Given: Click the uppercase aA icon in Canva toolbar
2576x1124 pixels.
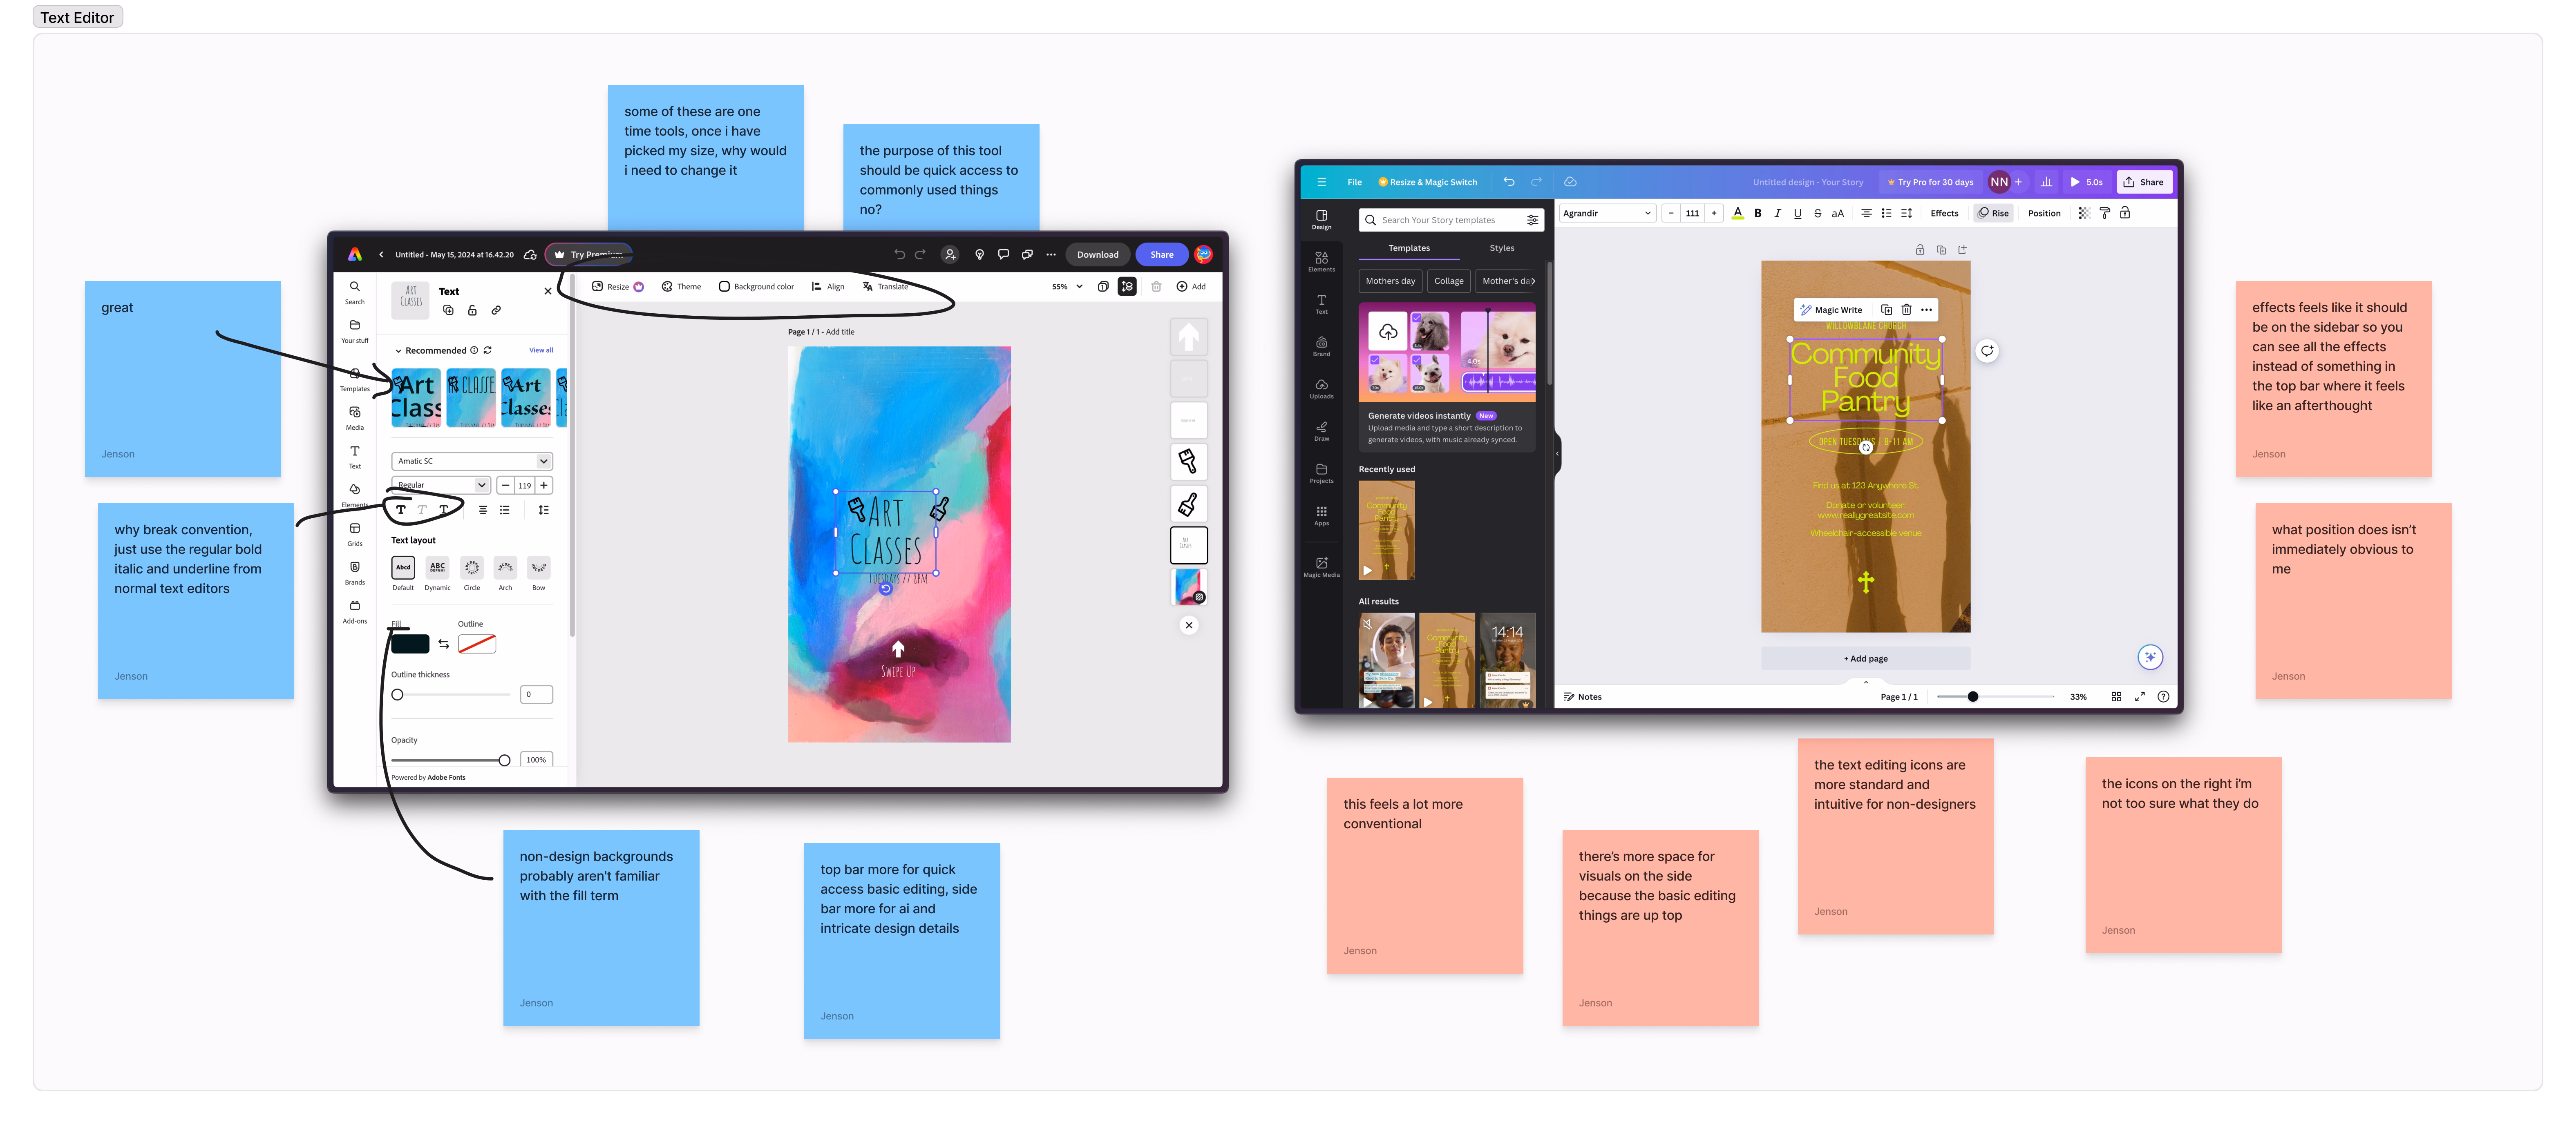Looking at the screenshot, I should 1837,213.
